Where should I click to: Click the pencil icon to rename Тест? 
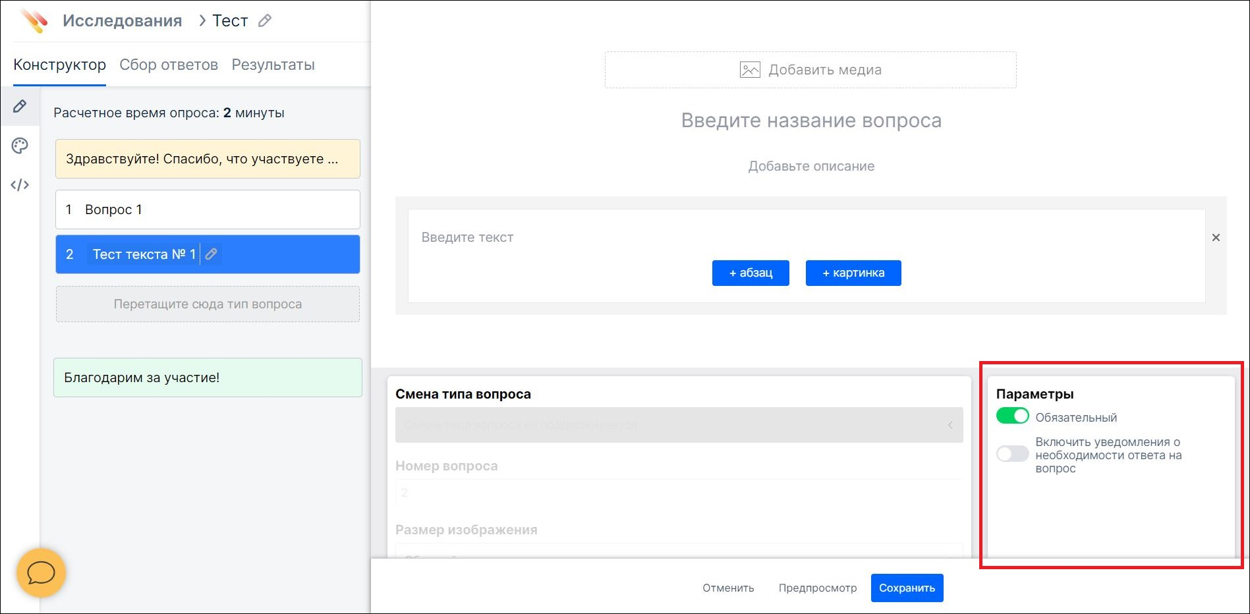(265, 20)
